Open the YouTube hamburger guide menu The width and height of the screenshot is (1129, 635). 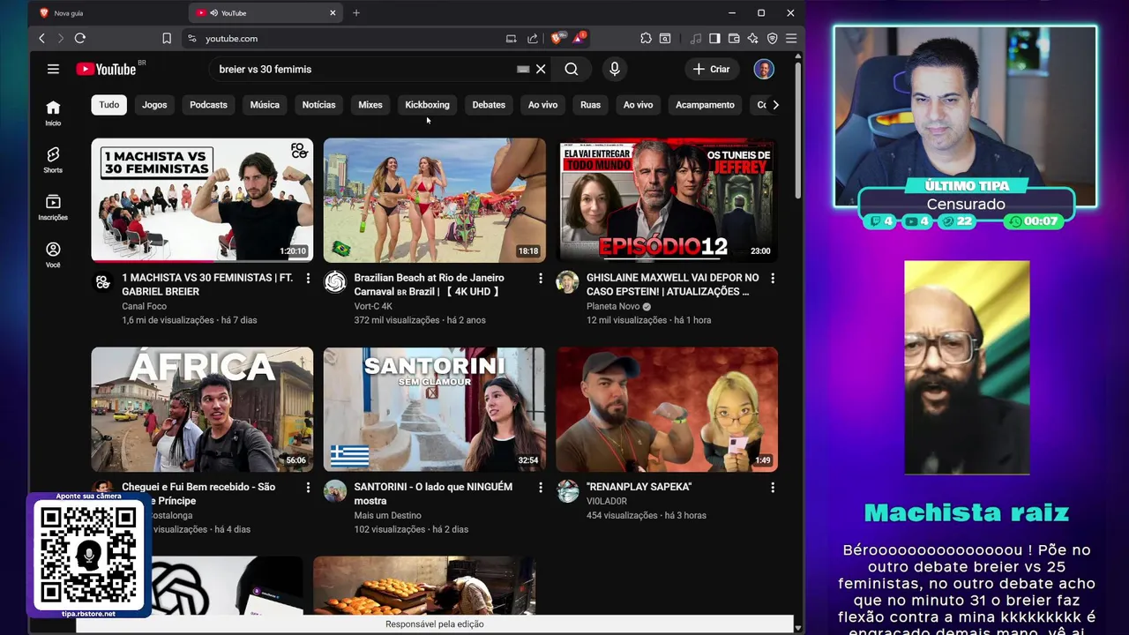pyautogui.click(x=53, y=69)
